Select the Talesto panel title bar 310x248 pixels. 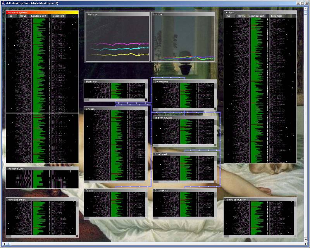[115, 191]
